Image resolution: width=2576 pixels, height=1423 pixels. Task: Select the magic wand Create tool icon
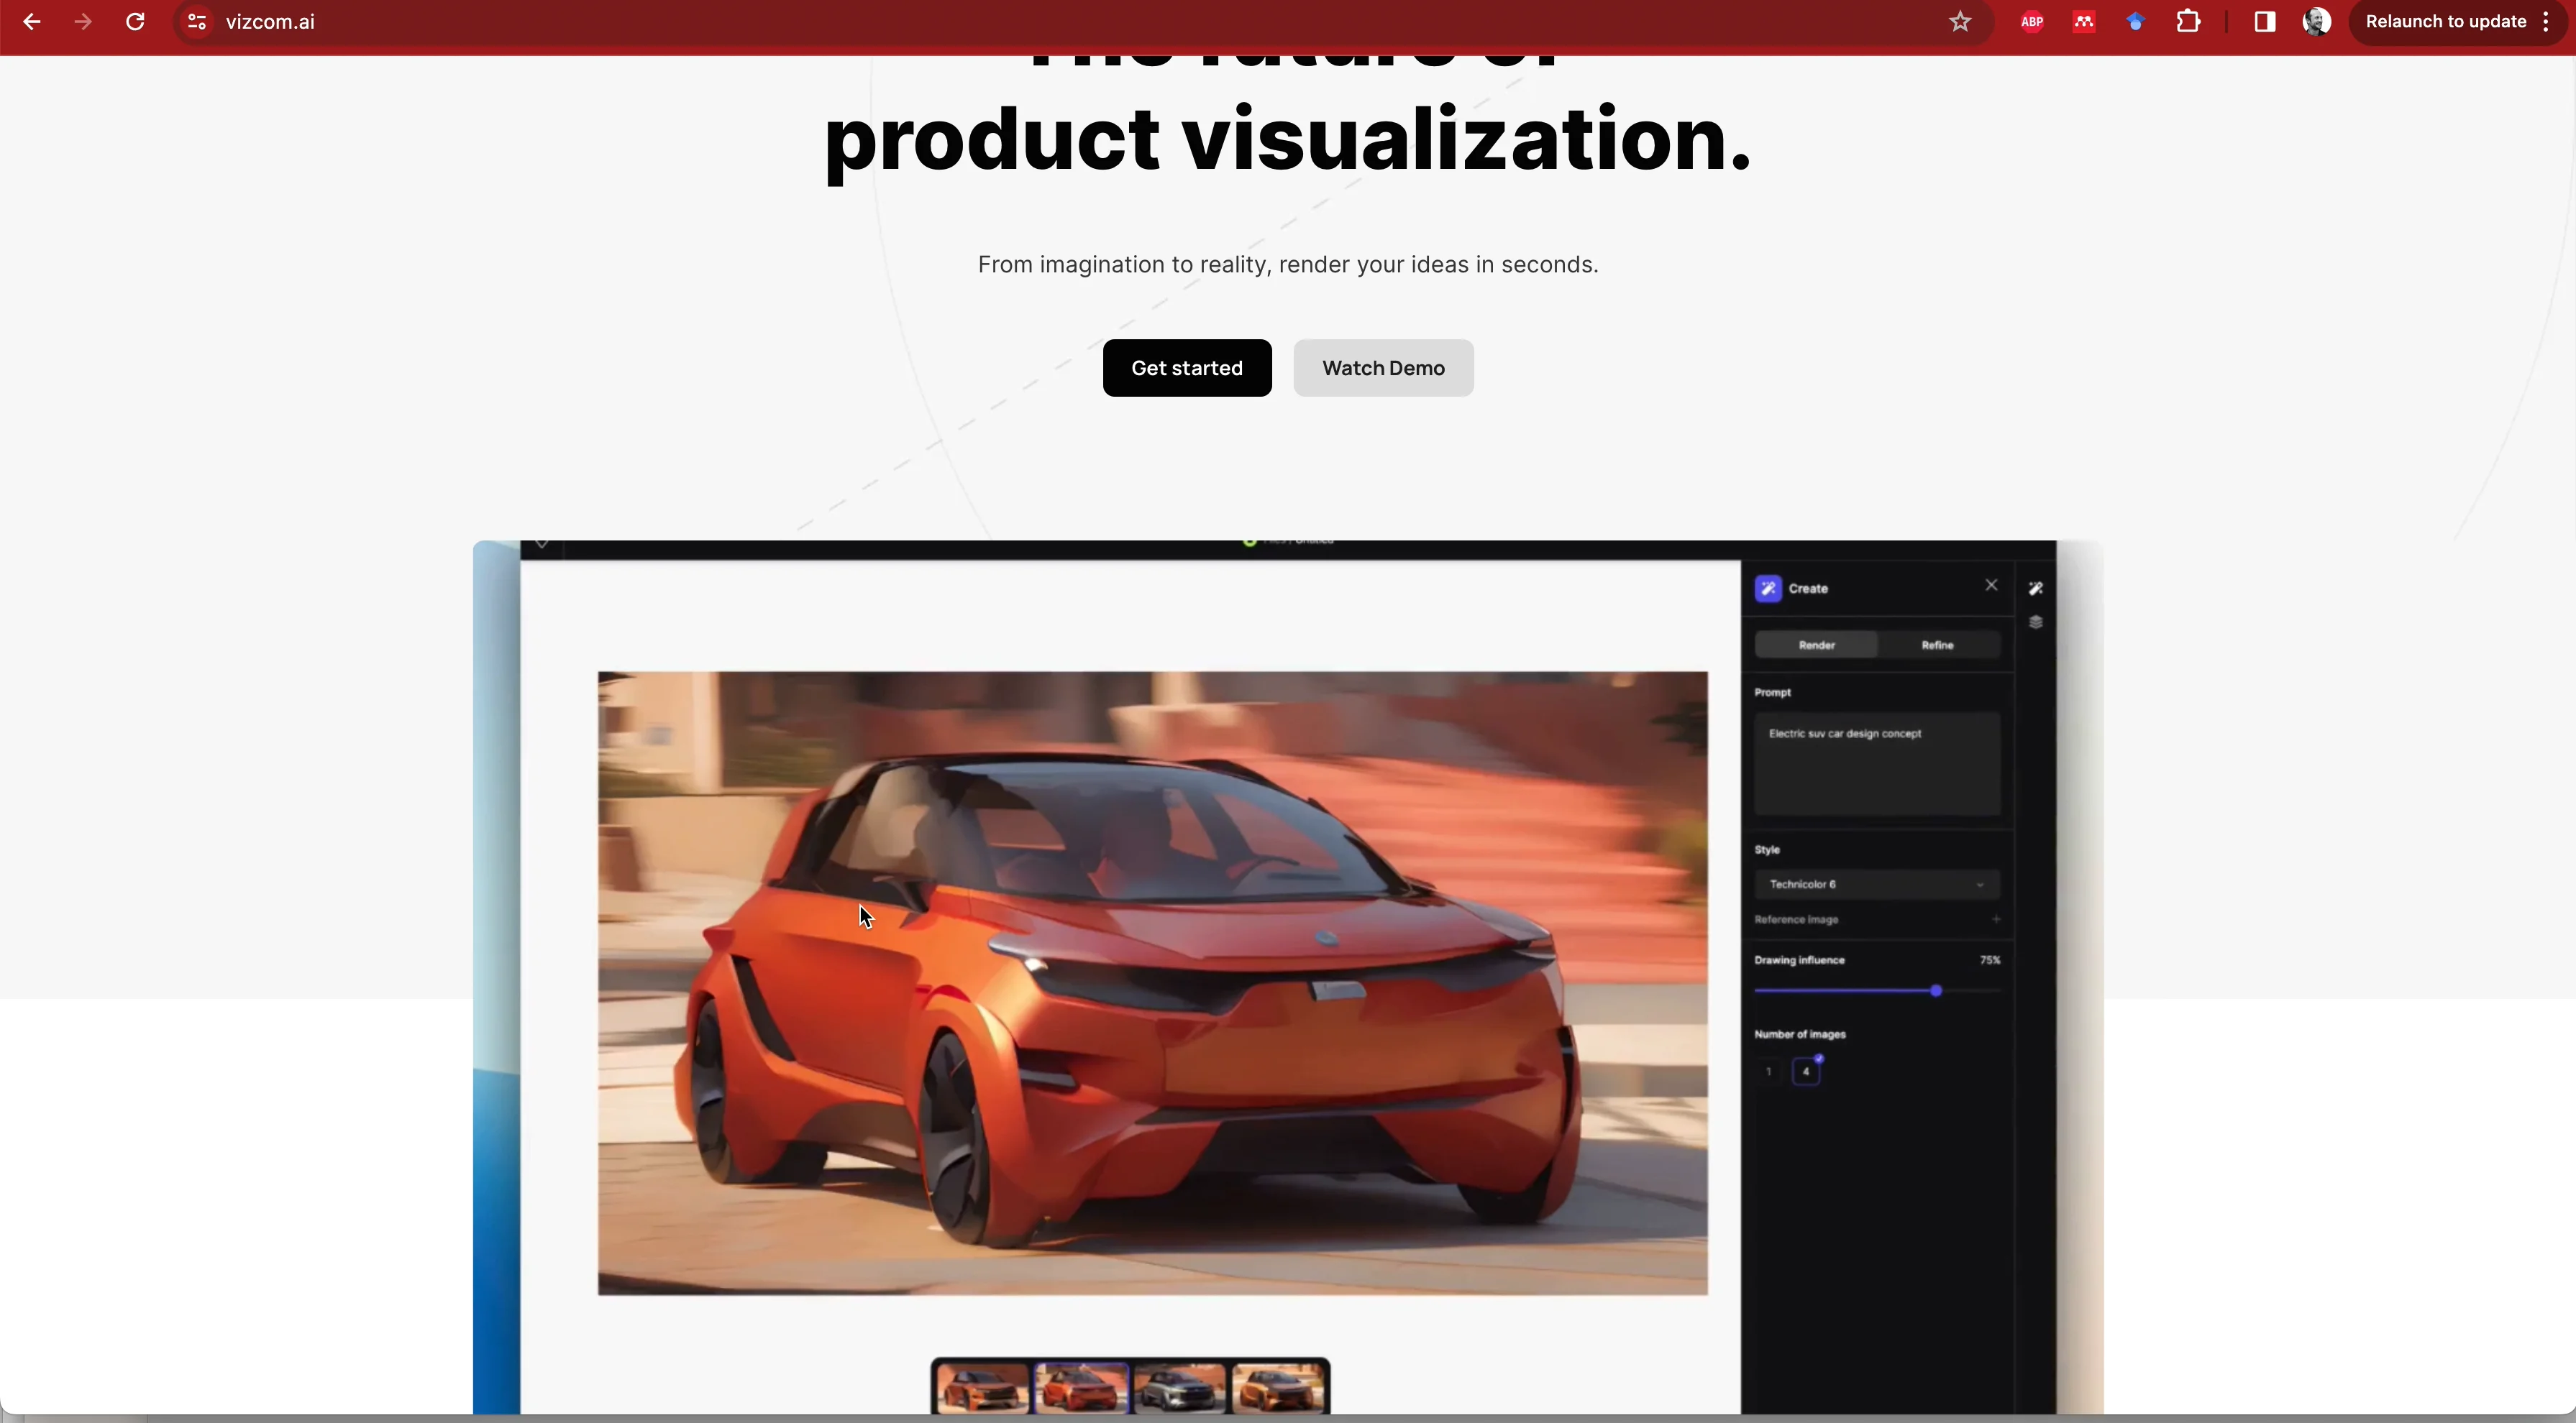click(x=2037, y=589)
